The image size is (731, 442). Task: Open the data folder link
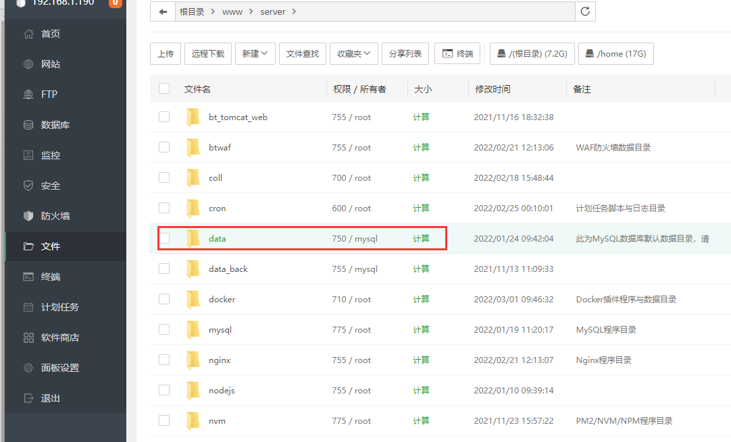(x=217, y=238)
